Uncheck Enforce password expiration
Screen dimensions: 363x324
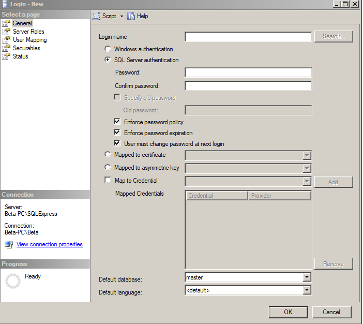coord(117,132)
